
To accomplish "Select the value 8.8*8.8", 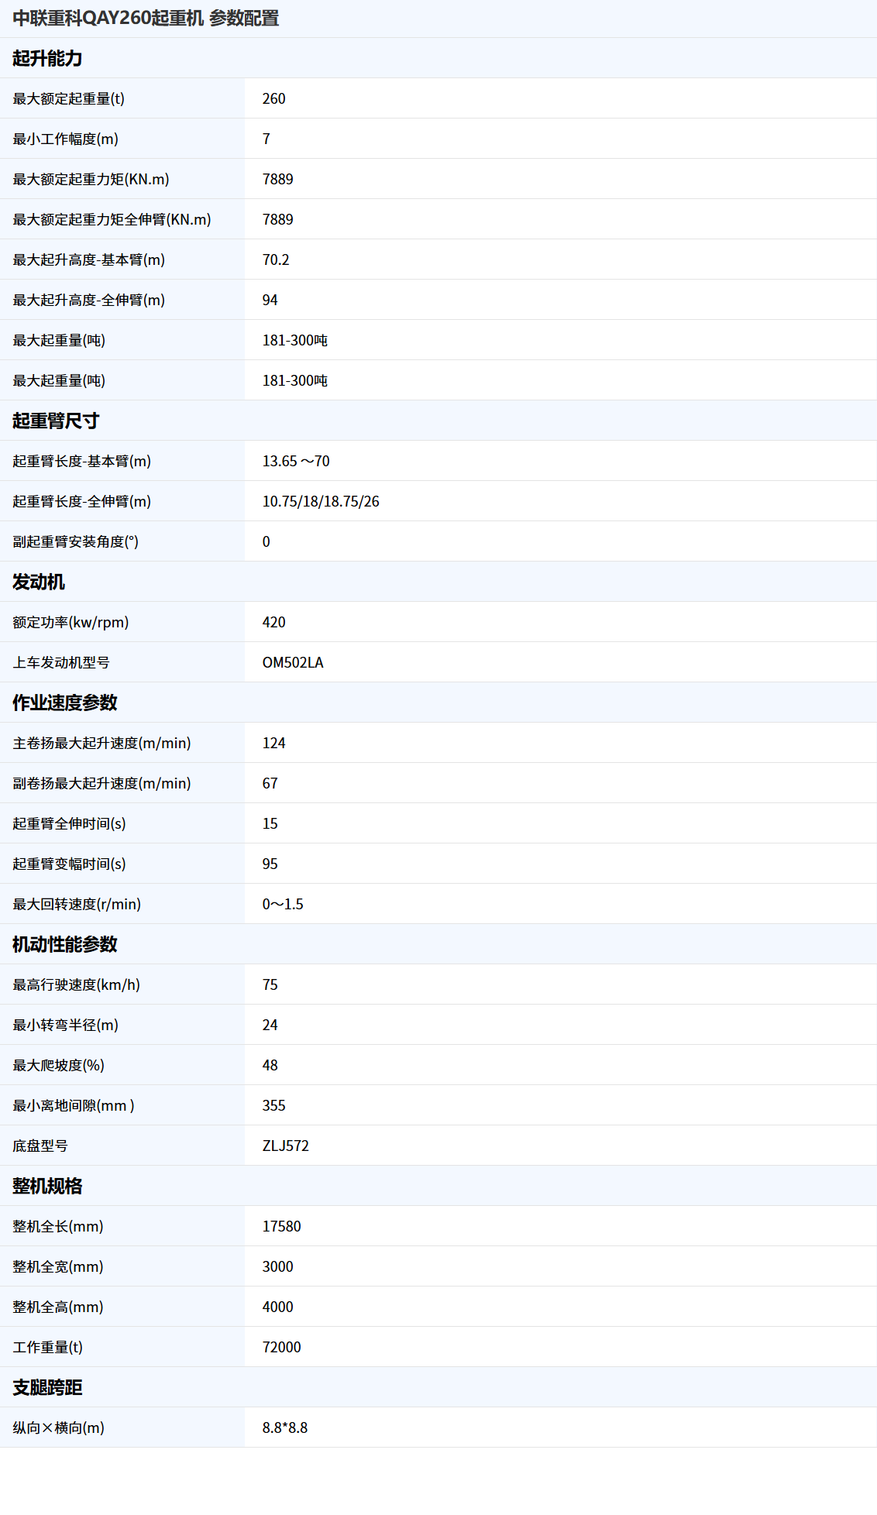I will coord(285,1427).
